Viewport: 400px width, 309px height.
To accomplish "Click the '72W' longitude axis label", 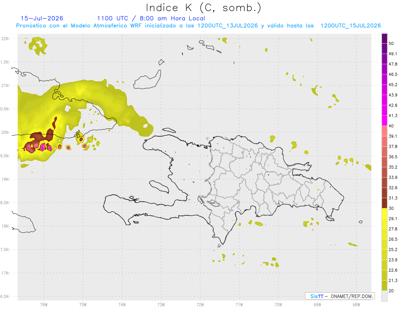I will [200, 304].
